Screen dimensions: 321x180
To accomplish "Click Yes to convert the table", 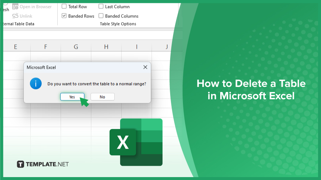I will [x=72, y=97].
